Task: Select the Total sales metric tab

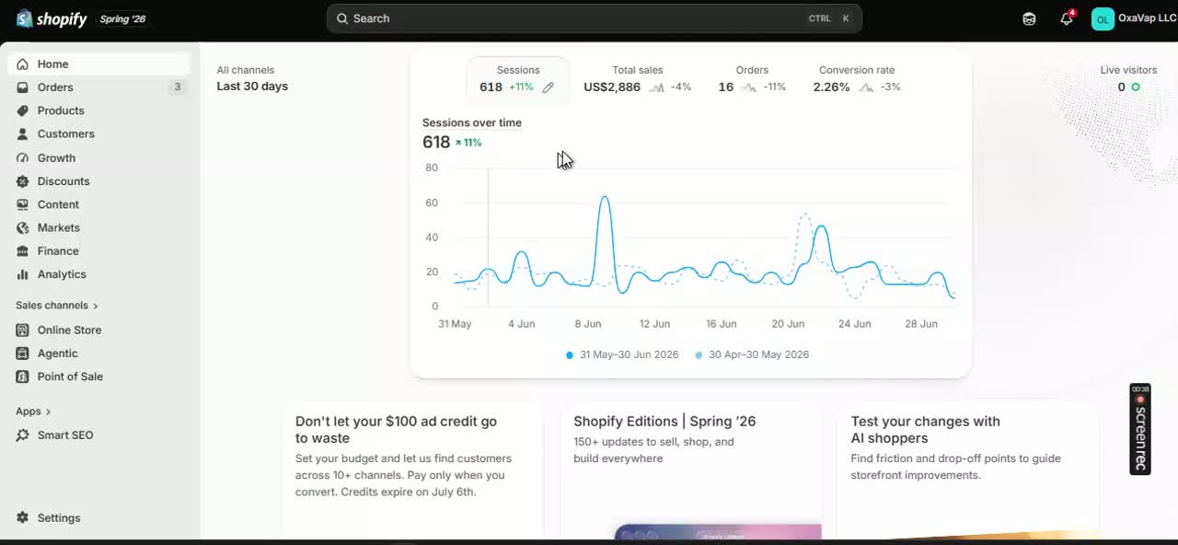Action: (638, 79)
